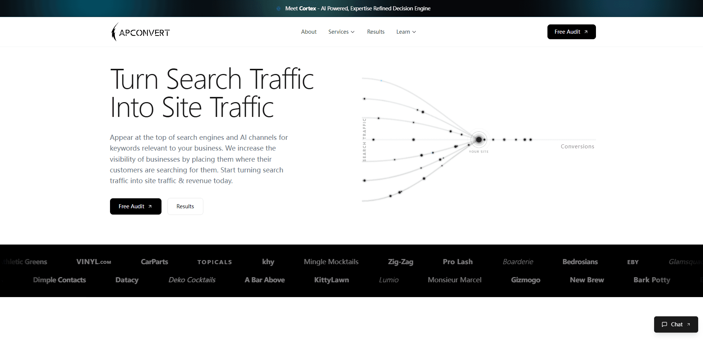Click the Boarderie client logo

[518, 262]
